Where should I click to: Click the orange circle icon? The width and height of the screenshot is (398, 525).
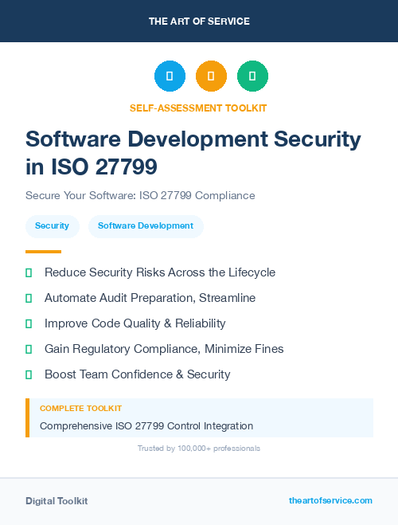[x=211, y=76]
